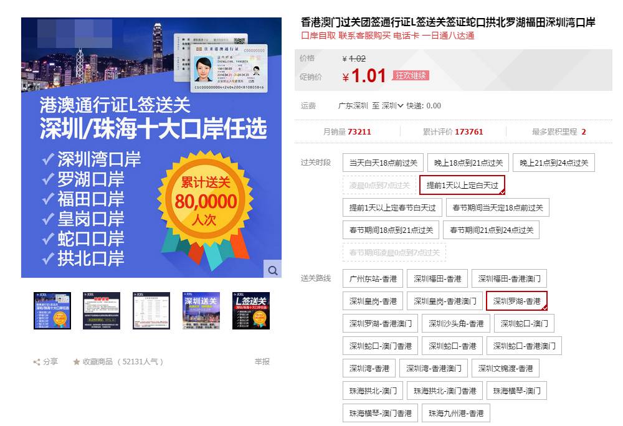Screen dimensions: 623x426
Task: Choose 深圳湾-香港 route option
Action: click(x=369, y=369)
